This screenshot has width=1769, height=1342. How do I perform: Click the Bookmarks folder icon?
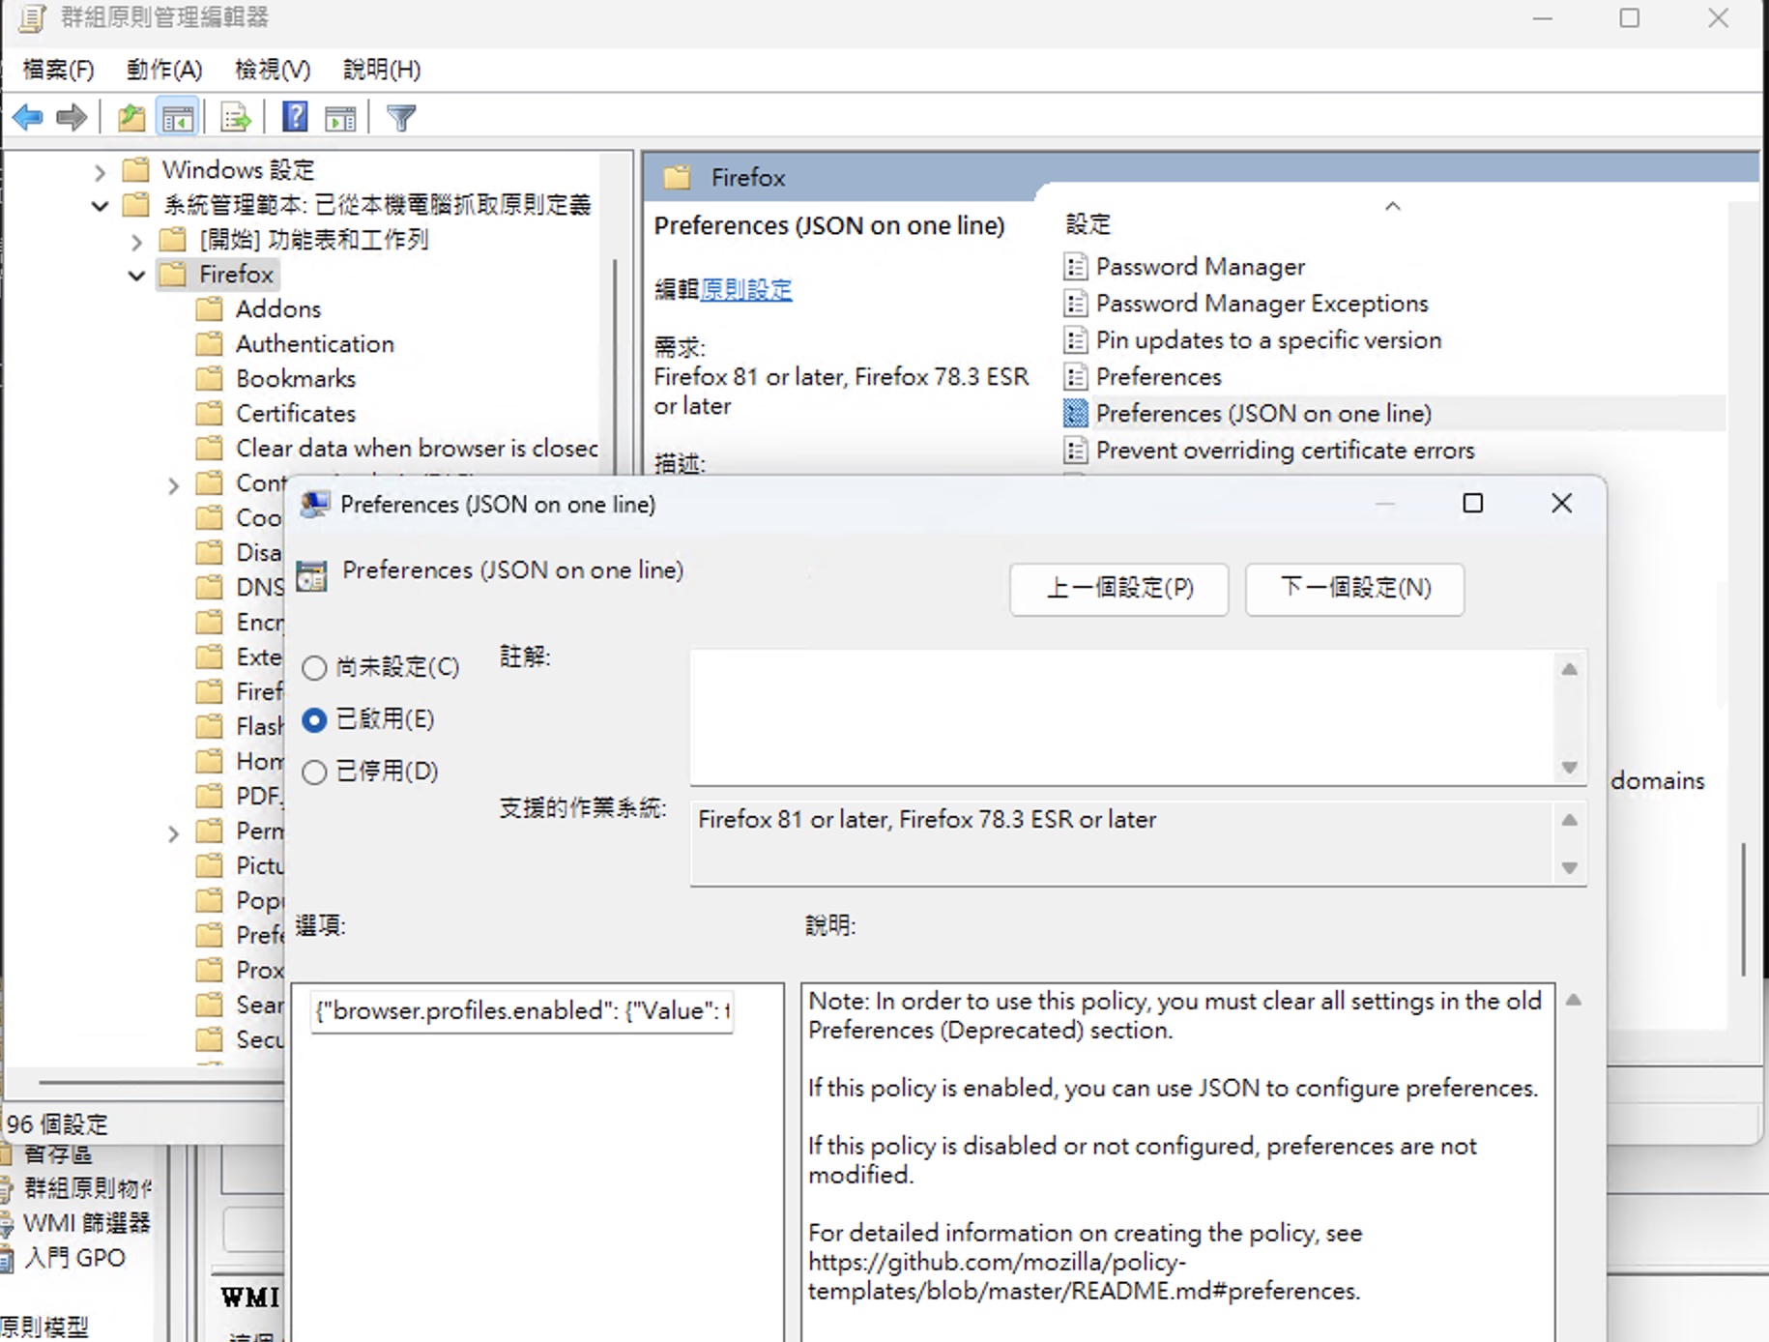[209, 379]
